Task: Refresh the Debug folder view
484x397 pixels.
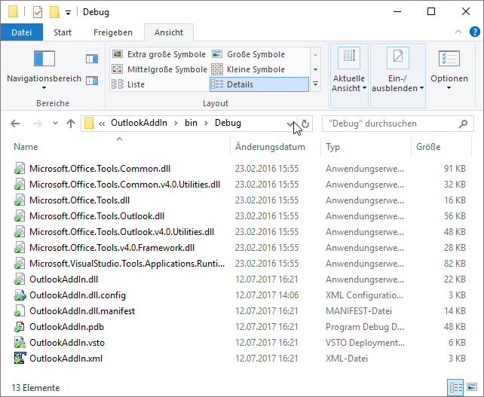Action: (x=305, y=124)
